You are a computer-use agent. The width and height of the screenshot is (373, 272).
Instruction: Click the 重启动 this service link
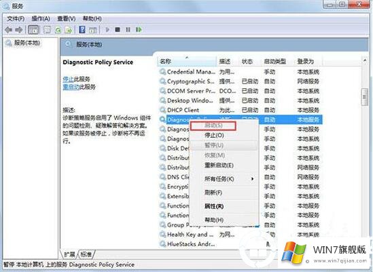coord(71,87)
